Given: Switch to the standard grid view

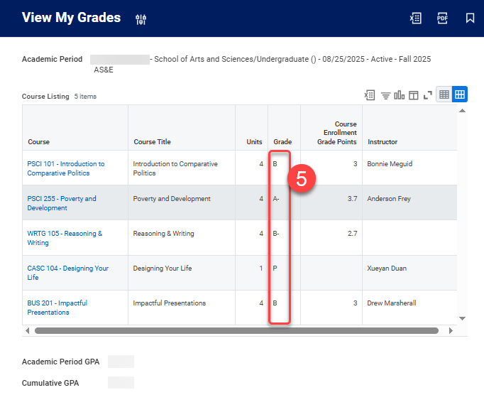Looking at the screenshot, I should tap(460, 94).
